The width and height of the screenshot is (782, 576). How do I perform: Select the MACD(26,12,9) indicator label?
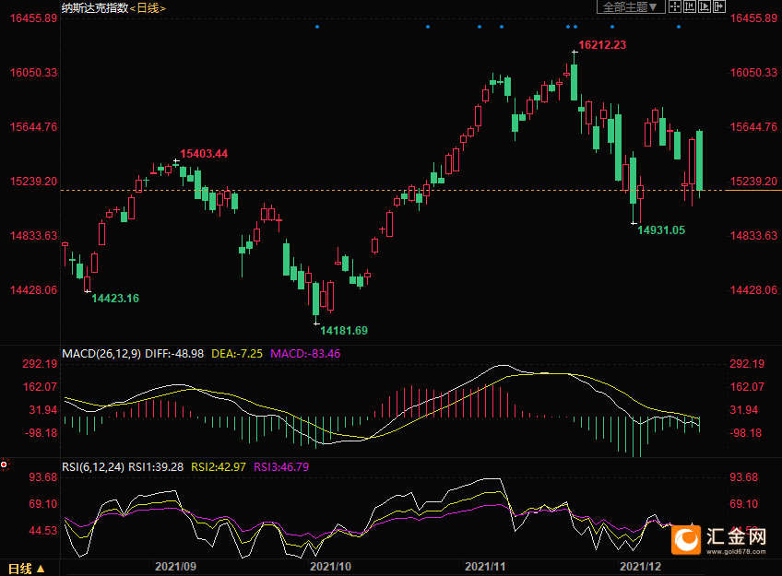coord(101,354)
